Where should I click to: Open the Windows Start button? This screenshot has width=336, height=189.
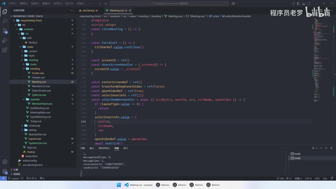(119, 185)
